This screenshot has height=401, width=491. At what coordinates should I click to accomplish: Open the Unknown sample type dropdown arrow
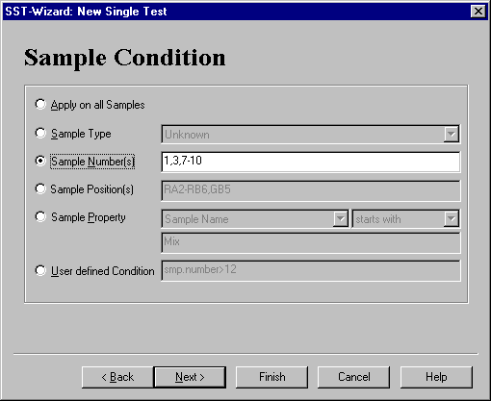(x=452, y=134)
